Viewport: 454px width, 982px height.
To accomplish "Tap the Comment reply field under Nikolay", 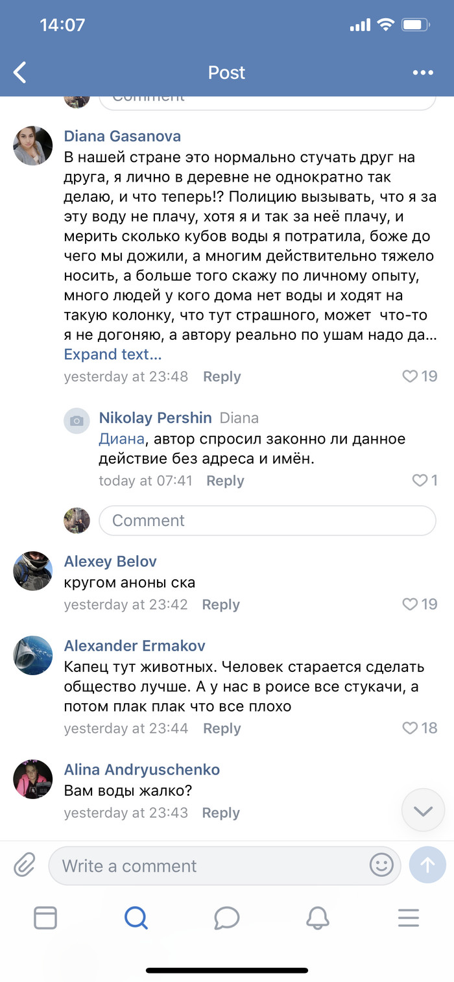I will tap(267, 521).
